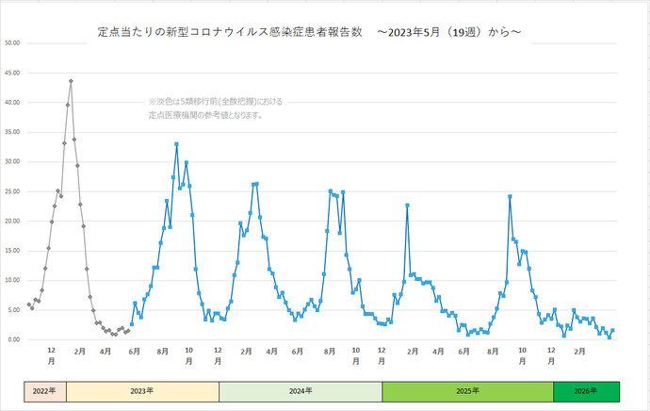650x411 pixels.
Task: Click the note line ※淡色は5類移行前(全数把握)における
Action: pyautogui.click(x=216, y=102)
